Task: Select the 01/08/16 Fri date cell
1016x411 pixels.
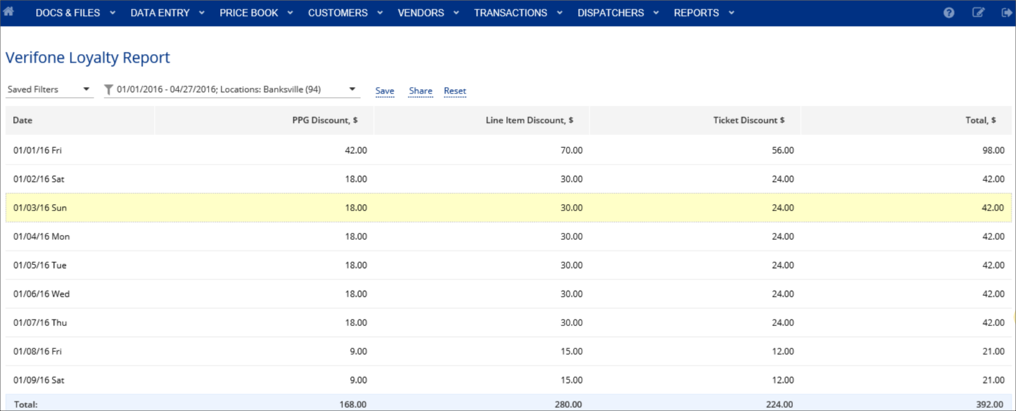Action: point(37,351)
